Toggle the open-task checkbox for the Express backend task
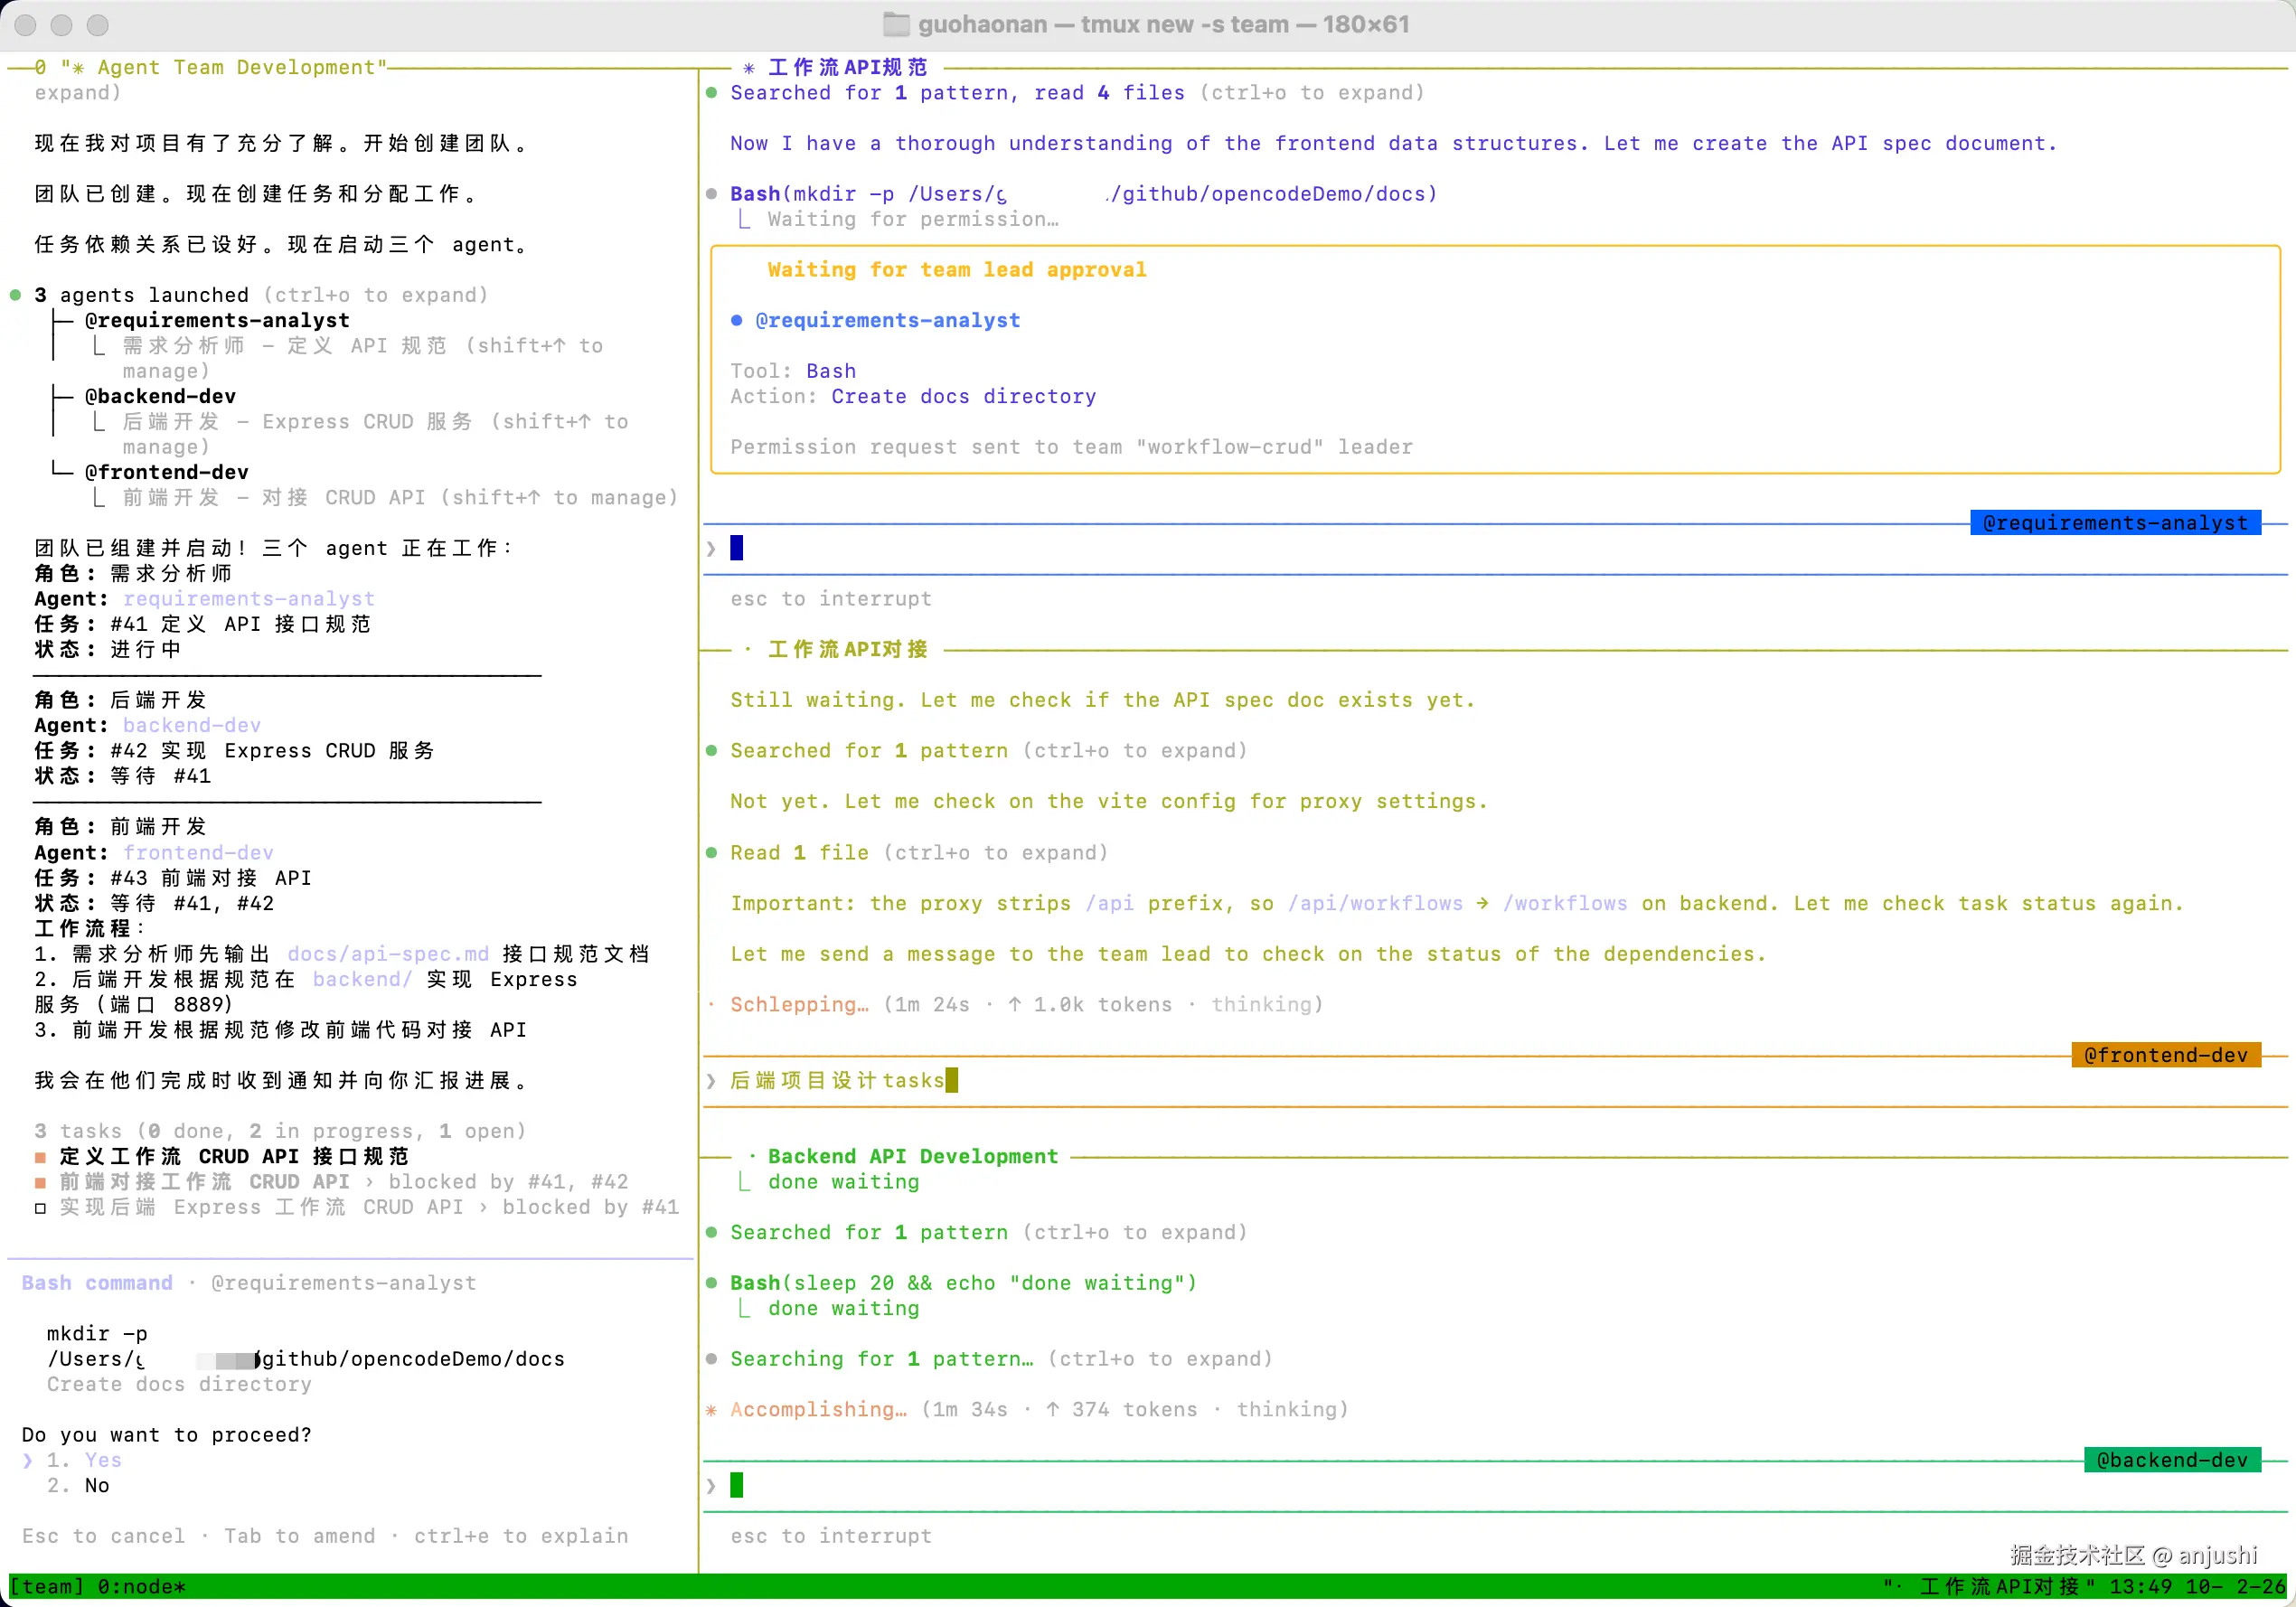Screen dimensions: 2296x1607 (40, 1208)
